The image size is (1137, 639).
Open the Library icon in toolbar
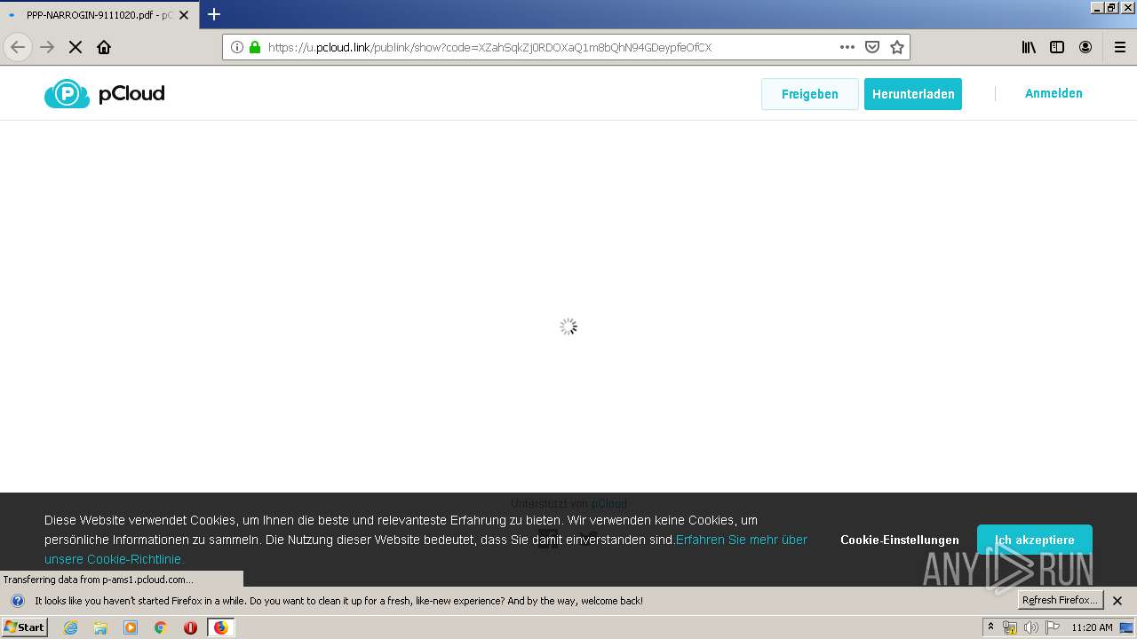point(1029,47)
